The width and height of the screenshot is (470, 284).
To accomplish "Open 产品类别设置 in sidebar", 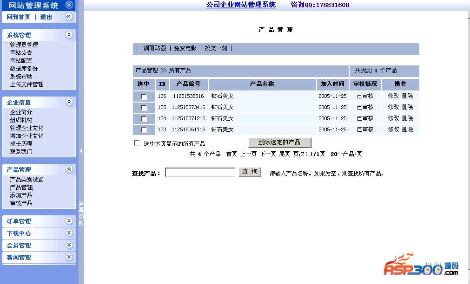I will (x=26, y=180).
